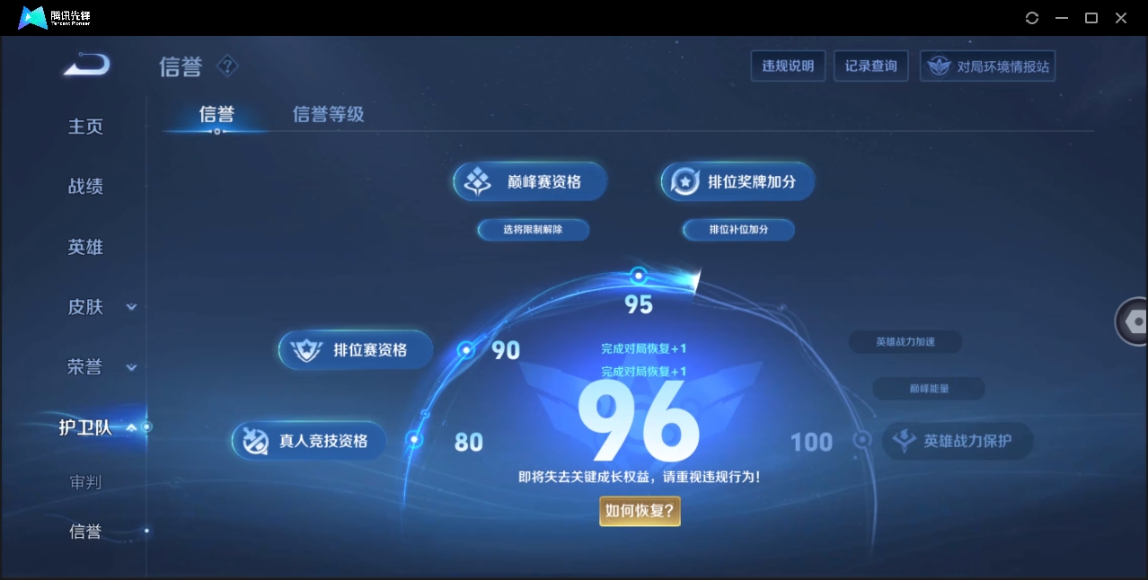
Task: Open 审判 under 护卫队
Action: 86,482
